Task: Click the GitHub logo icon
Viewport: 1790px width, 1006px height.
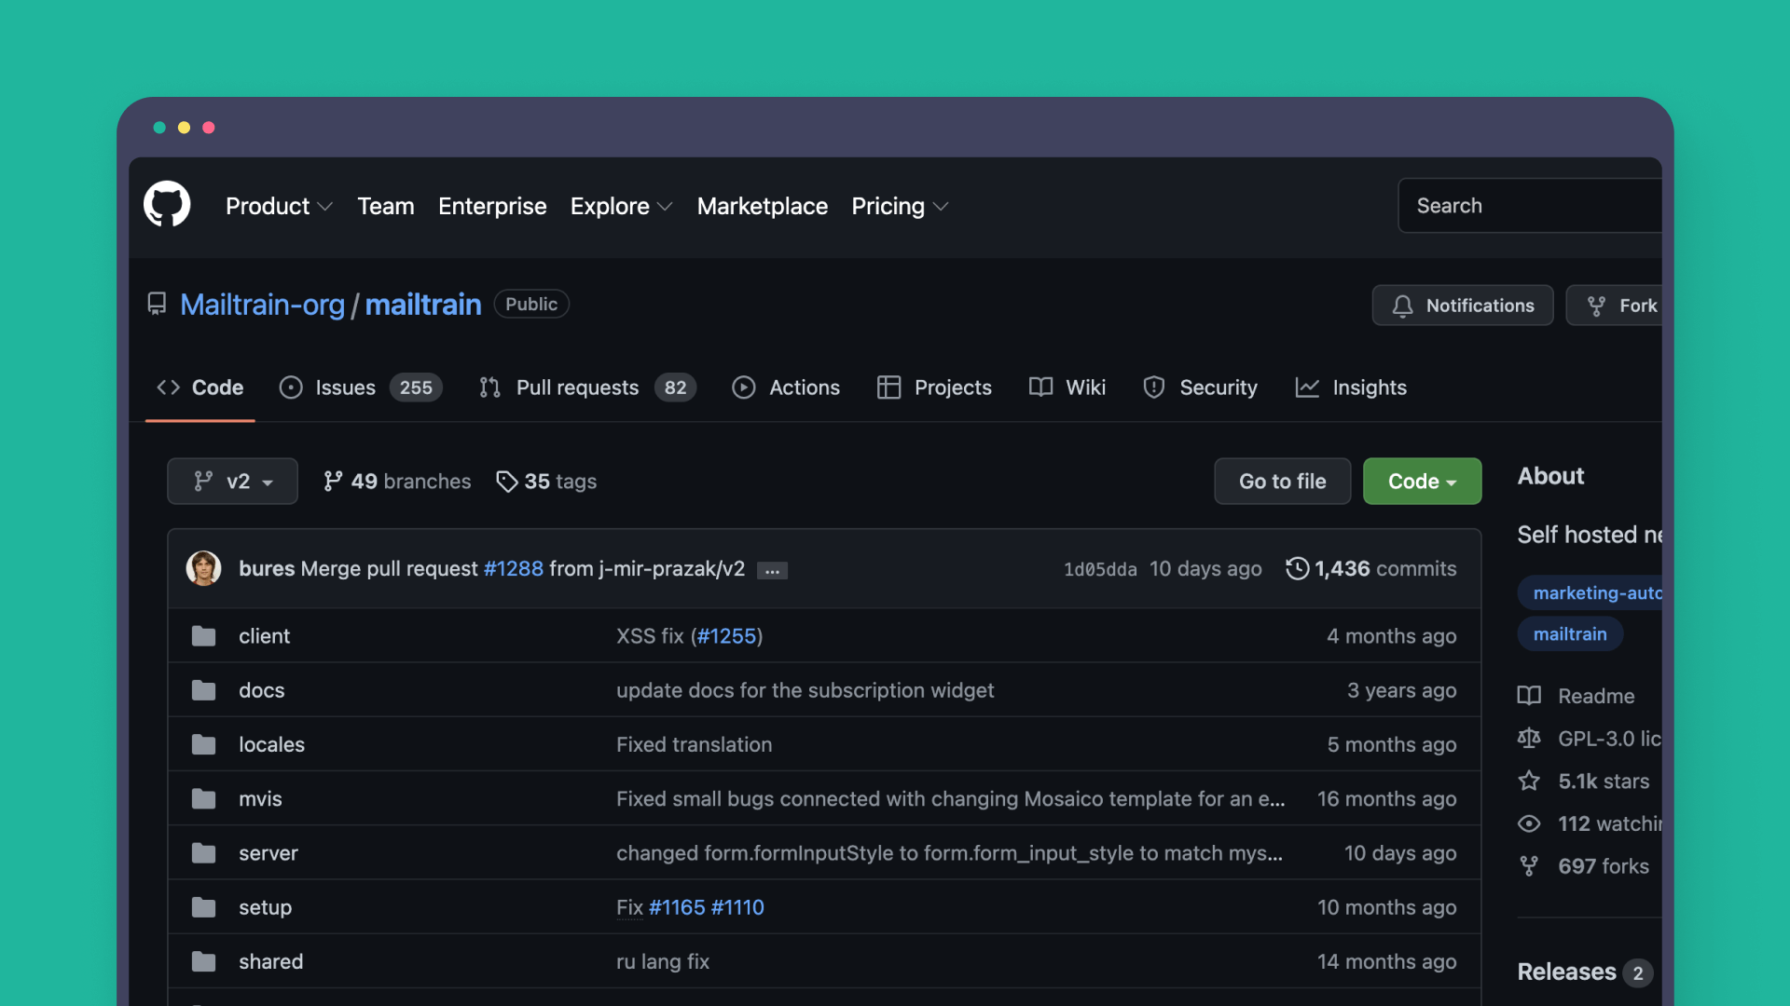Action: click(167, 204)
